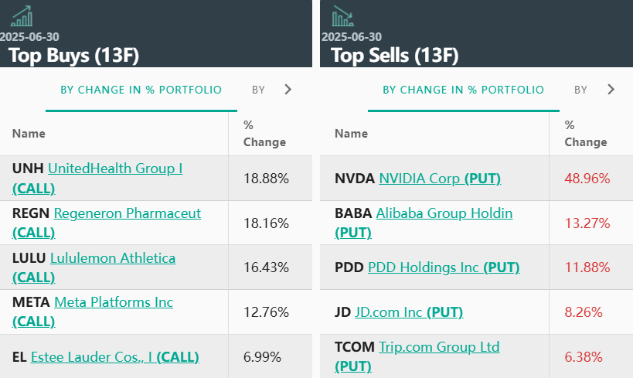The image size is (633, 378).
Task: Select Top Sells 'By Change in % Portfolio' tab
Action: click(463, 90)
